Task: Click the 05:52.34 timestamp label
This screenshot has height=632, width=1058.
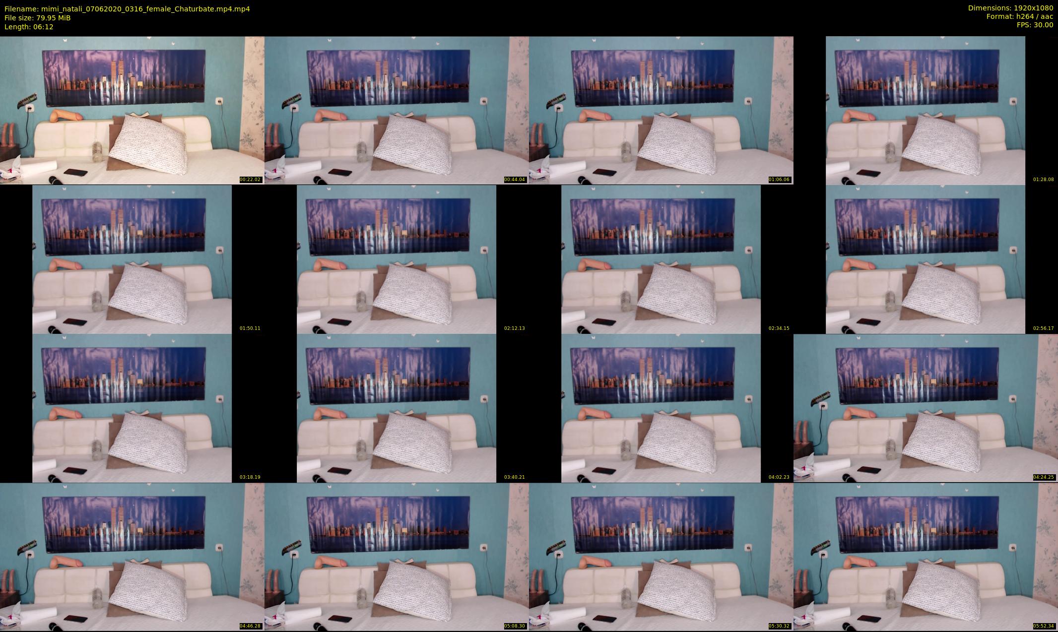Action: pyautogui.click(x=1044, y=626)
